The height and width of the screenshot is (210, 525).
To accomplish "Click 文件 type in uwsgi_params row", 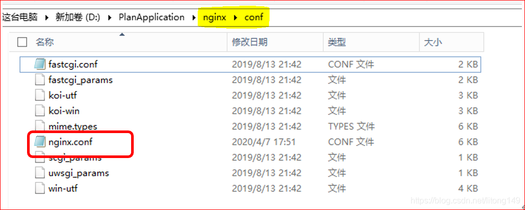I will (x=337, y=173).
